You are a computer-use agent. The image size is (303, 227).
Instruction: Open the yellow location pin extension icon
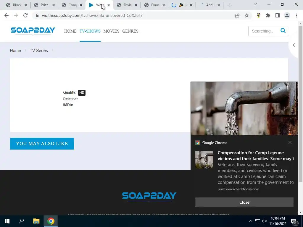click(259, 15)
